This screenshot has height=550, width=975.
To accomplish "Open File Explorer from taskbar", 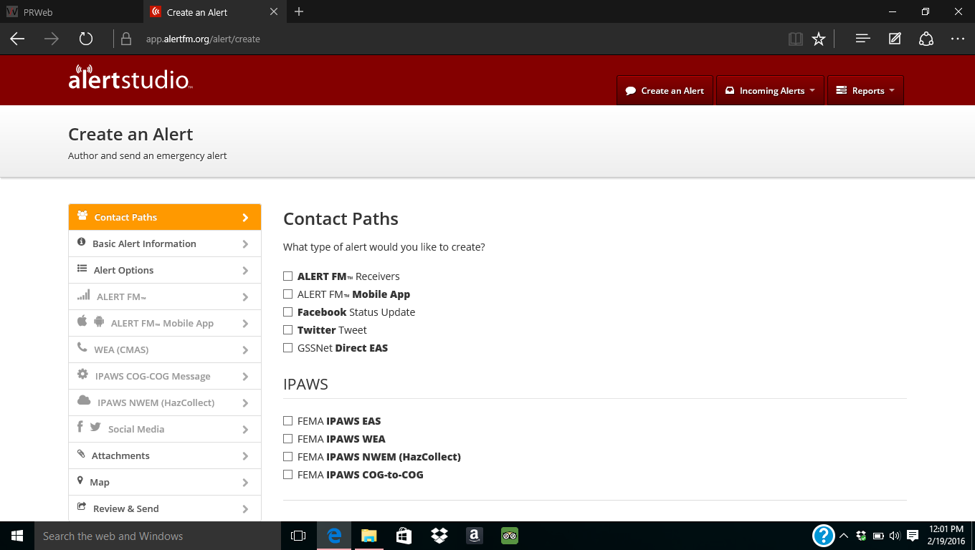I will 369,536.
